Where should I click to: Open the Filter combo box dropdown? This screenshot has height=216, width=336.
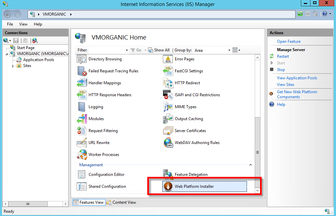point(127,50)
